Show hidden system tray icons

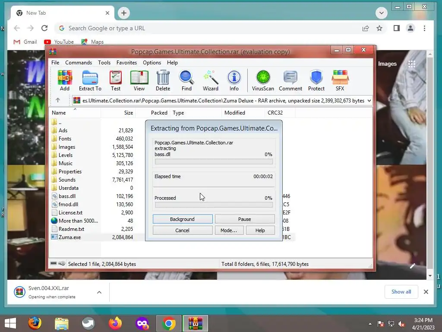tap(370, 324)
